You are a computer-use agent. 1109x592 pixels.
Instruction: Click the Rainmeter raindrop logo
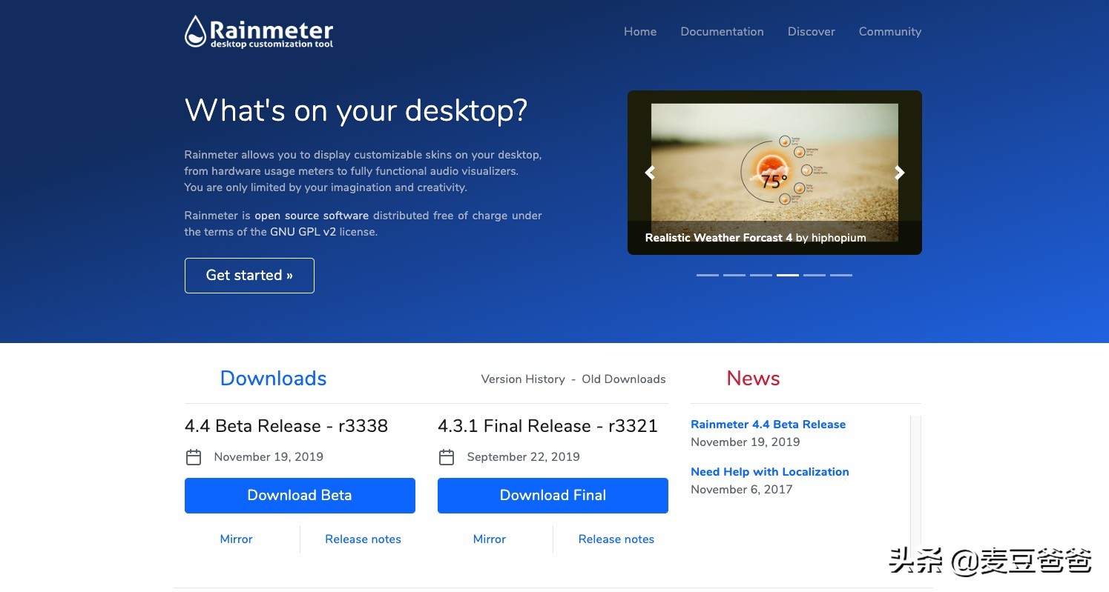click(x=259, y=32)
